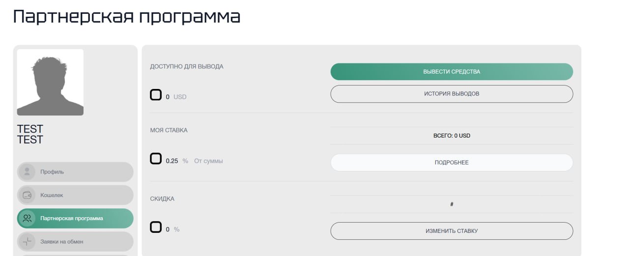Click the # referral code placeholder
The image size is (629, 256).
coord(452,204)
